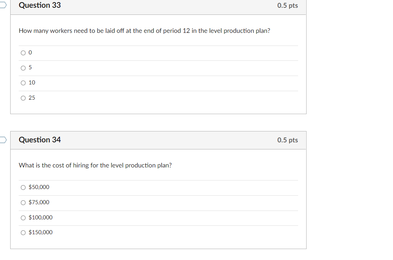The image size is (393, 260).
Task: Select the $150,000 answer radio button
Action: point(23,233)
